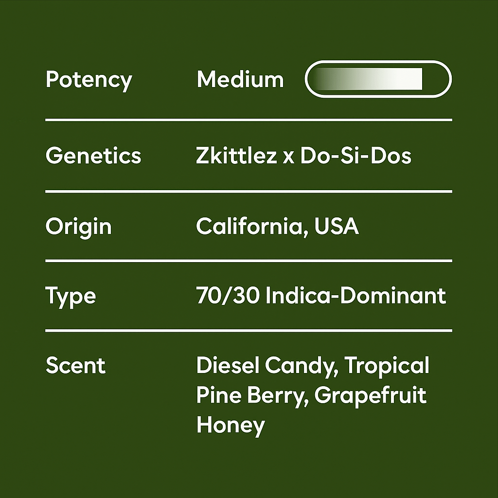
Task: Click the Grapefruit scent word
Action: tap(370, 396)
